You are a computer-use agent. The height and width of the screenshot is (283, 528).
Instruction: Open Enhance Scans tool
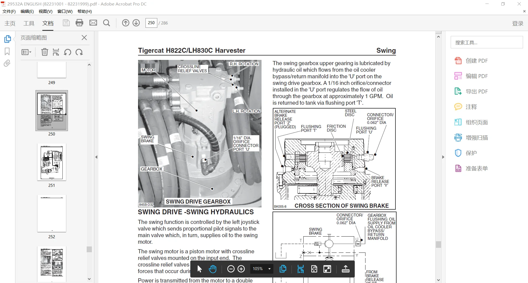click(471, 138)
